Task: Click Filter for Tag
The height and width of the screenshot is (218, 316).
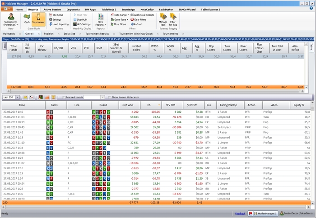Action: pos(173,19)
